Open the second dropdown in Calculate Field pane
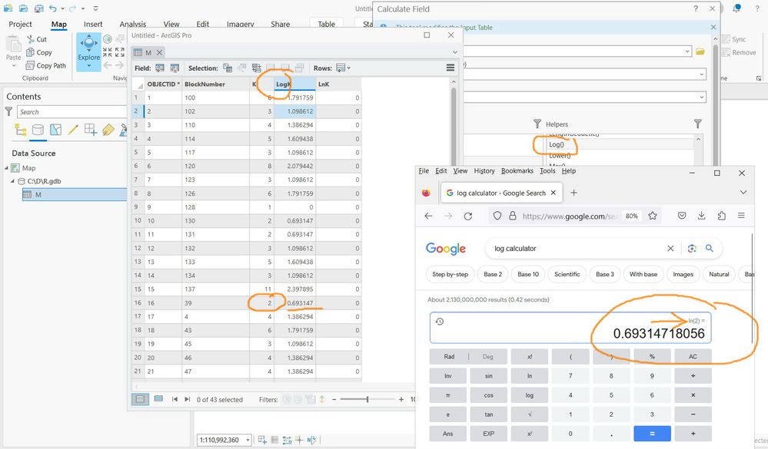 tap(701, 74)
